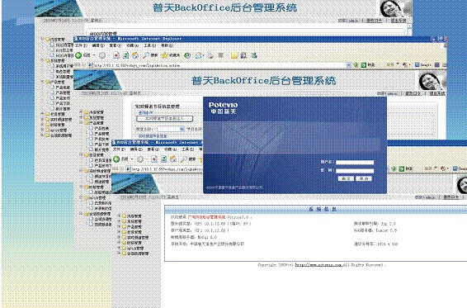Viewport: 467px width, 308px height.
Task: Click Mail icon in middle Internet Explorer toolbar
Action: point(198,55)
